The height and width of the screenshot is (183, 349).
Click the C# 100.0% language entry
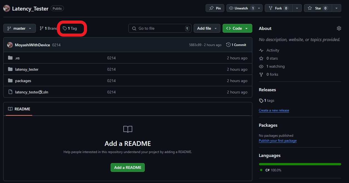click(271, 170)
